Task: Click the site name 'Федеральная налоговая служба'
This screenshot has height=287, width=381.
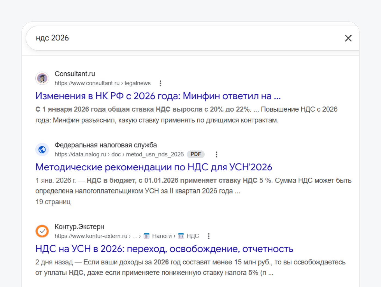Action: click(106, 145)
